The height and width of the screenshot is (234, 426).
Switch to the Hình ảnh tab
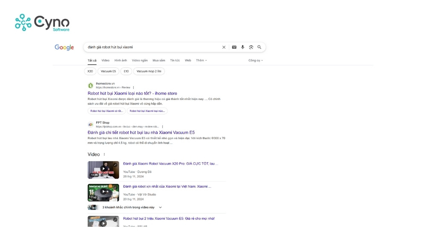pyautogui.click(x=121, y=60)
